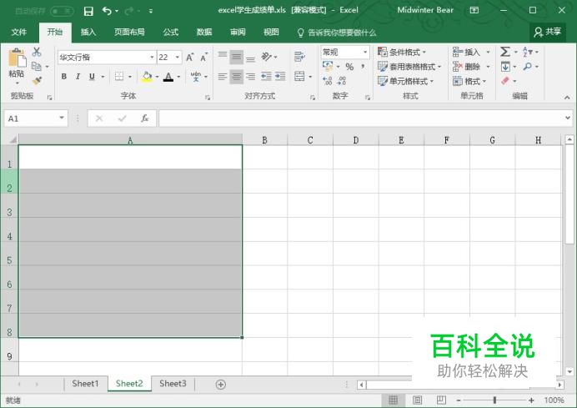Add a new sheet with the plus icon
The image size is (577, 408).
[x=221, y=384]
